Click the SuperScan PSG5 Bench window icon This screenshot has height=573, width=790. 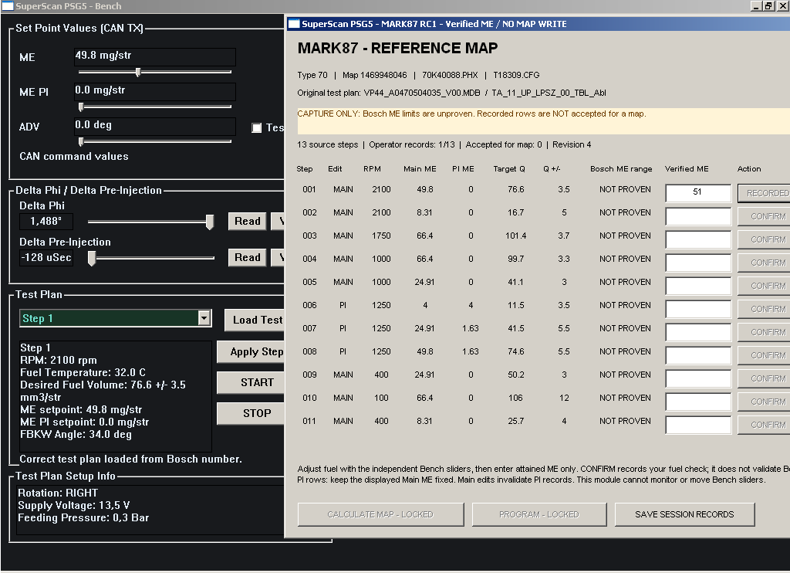[x=8, y=6]
